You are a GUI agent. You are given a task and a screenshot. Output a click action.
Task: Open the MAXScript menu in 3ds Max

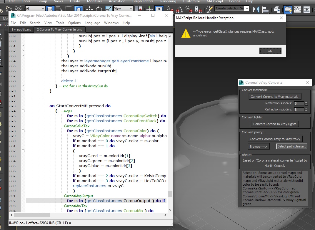coord(215,1)
